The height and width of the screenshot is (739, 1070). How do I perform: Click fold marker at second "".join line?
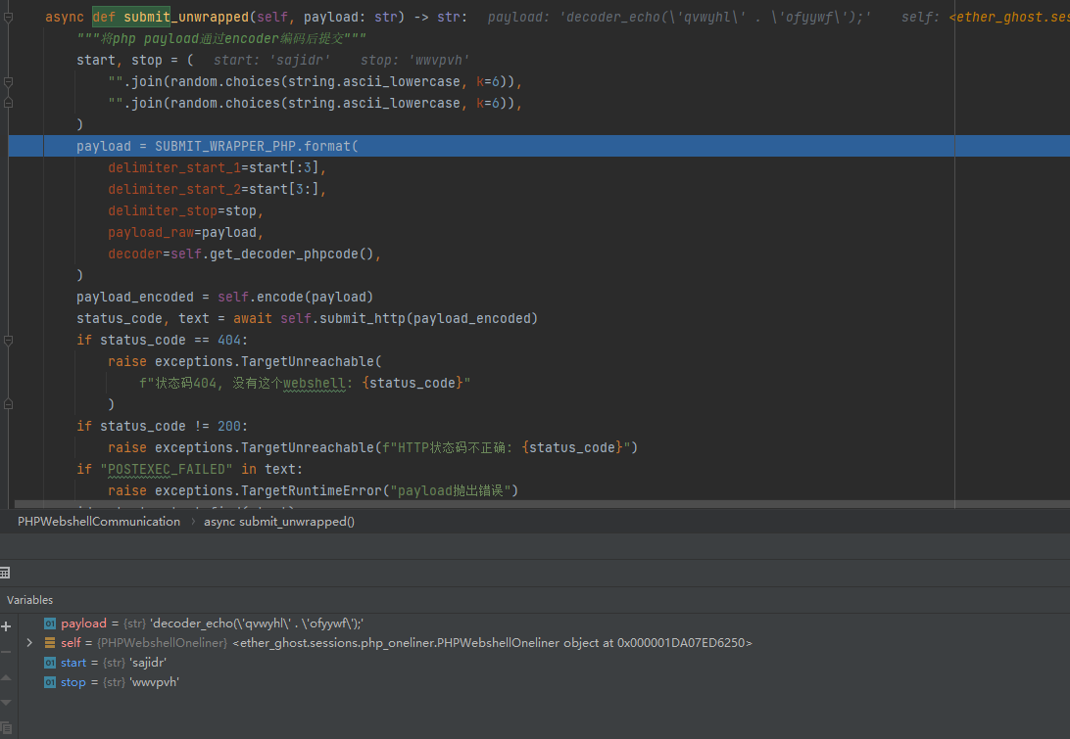click(x=8, y=103)
